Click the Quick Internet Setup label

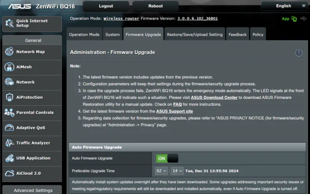32,23
